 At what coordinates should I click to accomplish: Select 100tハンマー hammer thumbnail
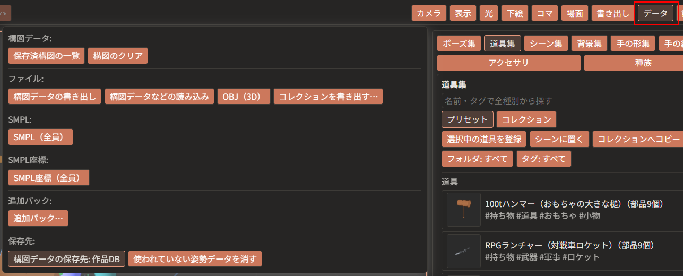464,210
